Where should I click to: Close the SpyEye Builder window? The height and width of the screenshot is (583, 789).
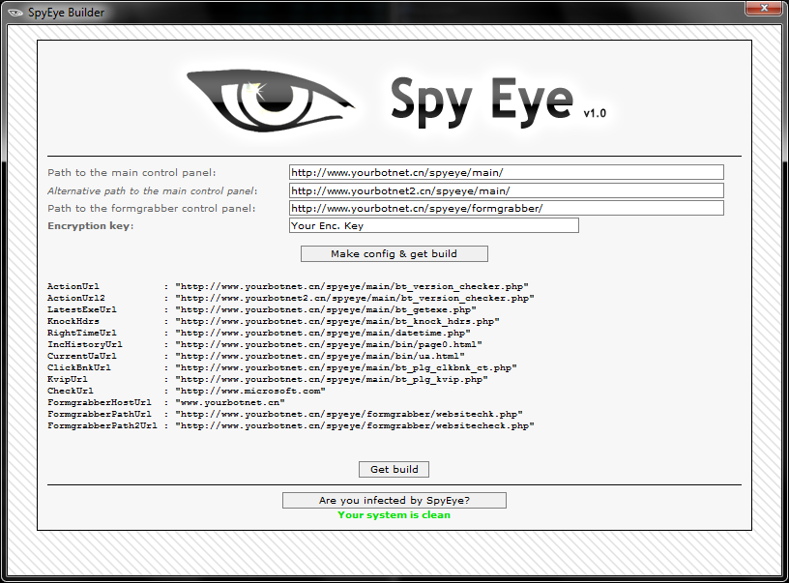(763, 10)
